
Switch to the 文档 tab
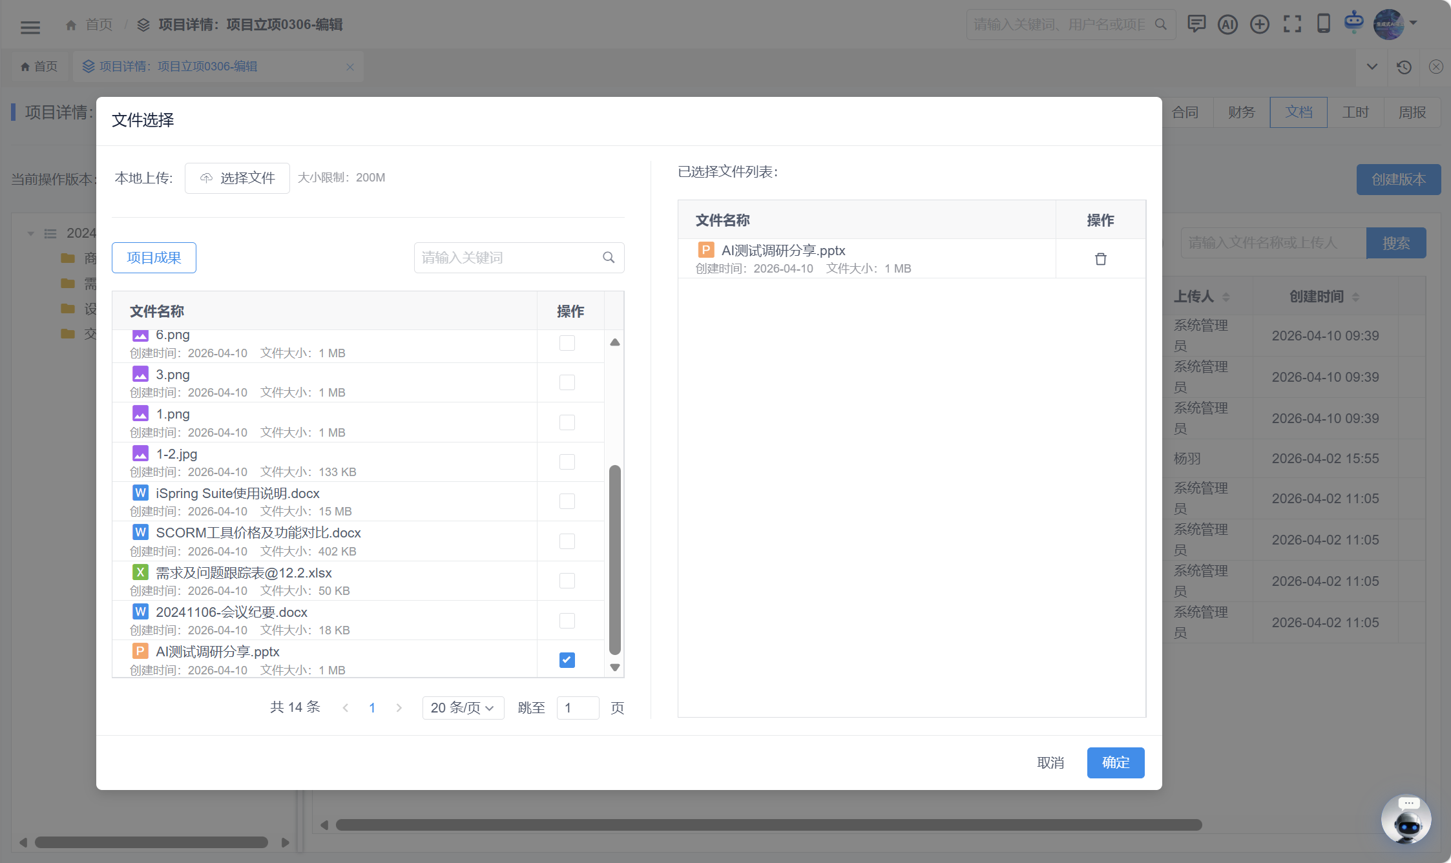tap(1299, 112)
